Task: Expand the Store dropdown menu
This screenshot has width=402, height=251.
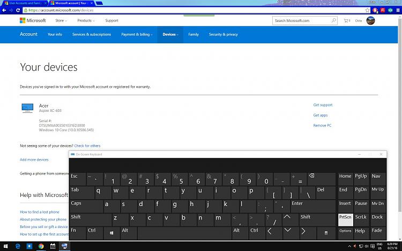Action: pos(61,20)
